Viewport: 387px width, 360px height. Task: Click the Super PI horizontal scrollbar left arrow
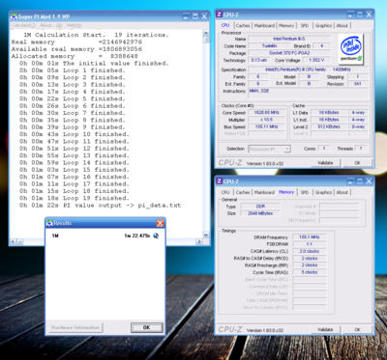coord(14,241)
